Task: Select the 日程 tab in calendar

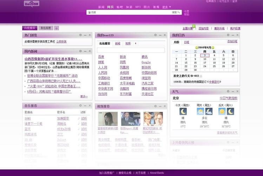Action: pos(186,42)
